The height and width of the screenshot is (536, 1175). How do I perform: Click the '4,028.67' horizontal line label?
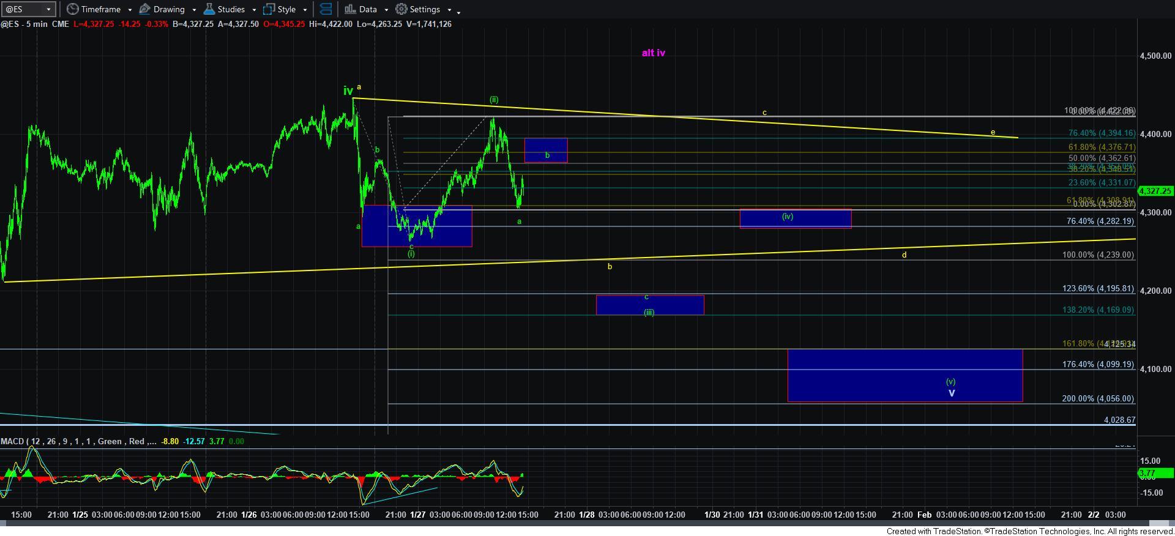(1119, 420)
